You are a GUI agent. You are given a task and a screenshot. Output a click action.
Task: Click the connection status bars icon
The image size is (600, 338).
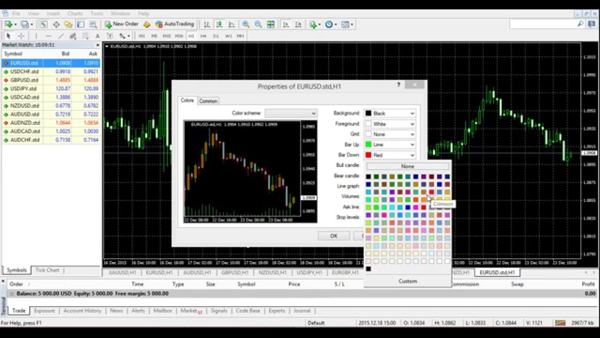tap(560, 323)
